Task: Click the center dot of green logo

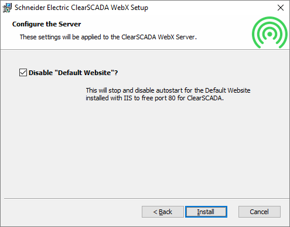Action: tap(269, 34)
